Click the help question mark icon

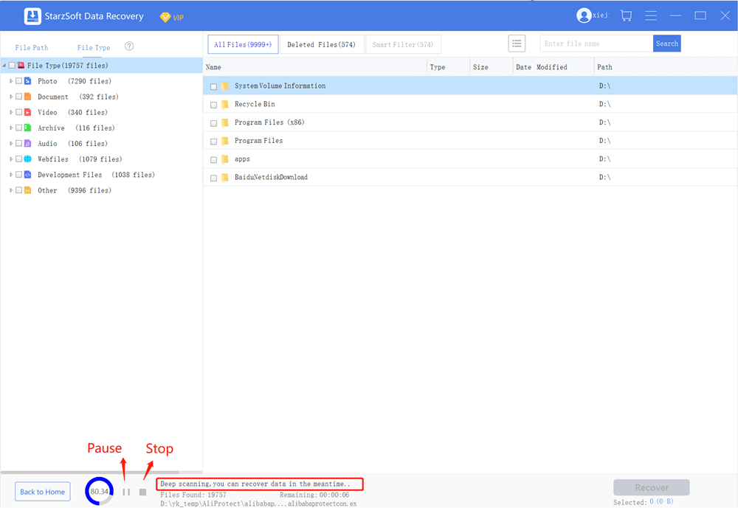tap(129, 46)
